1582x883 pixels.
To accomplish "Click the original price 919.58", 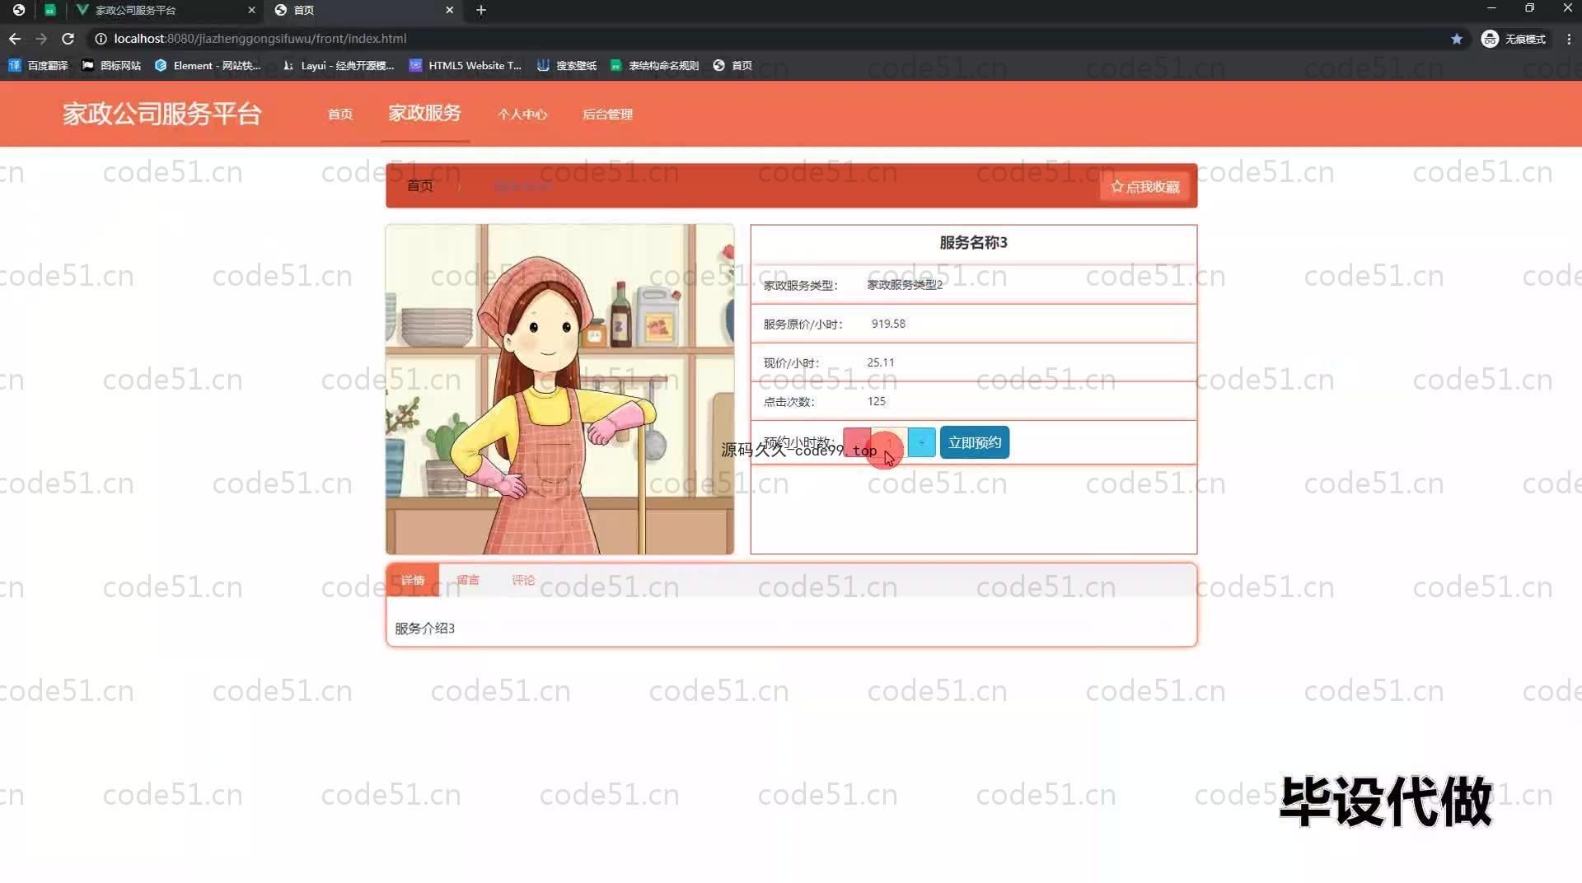I will click(x=888, y=324).
